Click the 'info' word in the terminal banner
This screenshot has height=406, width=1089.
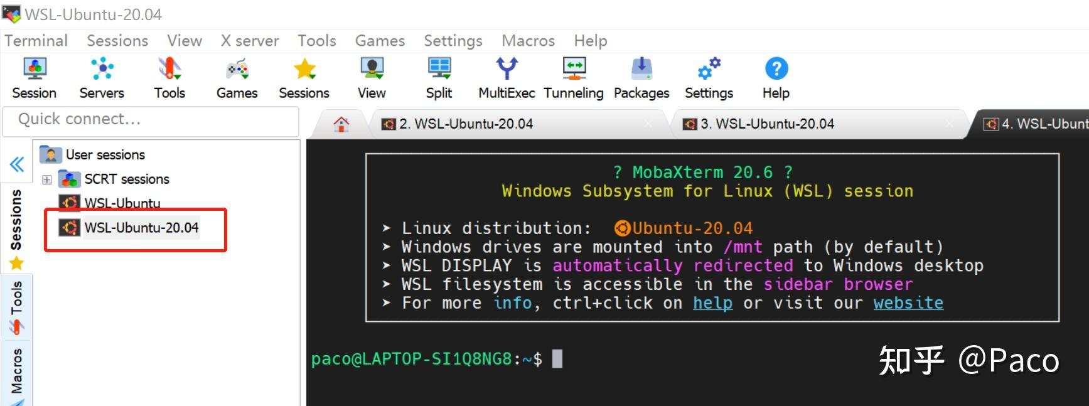512,303
